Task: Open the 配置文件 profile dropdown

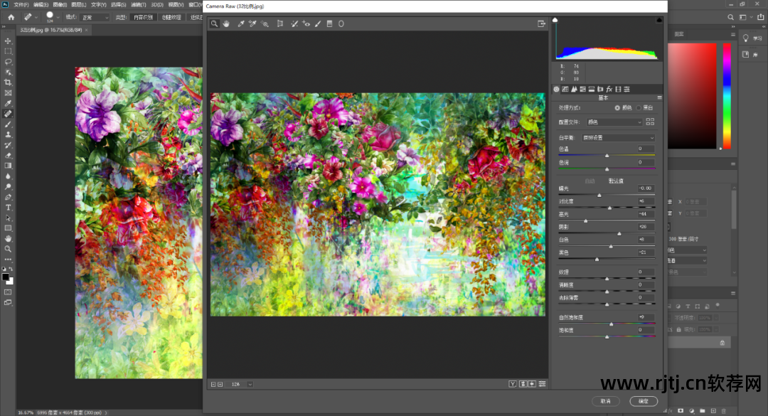Action: click(614, 122)
